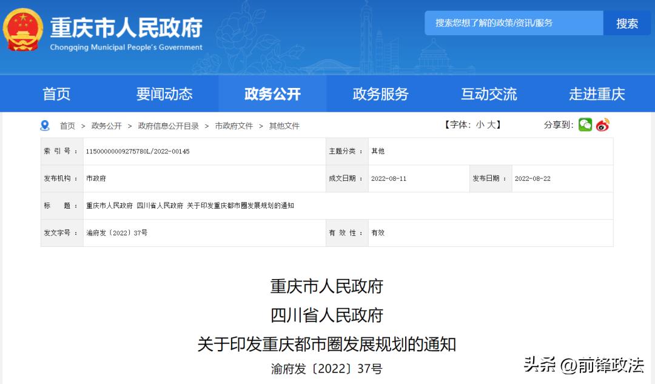Click the blue location pin breadcrumb icon
655x384 pixels.
pyautogui.click(x=44, y=125)
